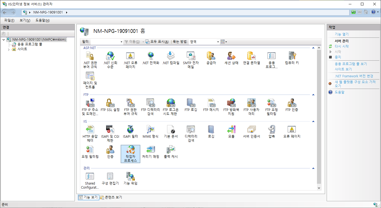Open FTP 사용자 격리 icon
The width and height of the screenshot is (381, 208).
[x=252, y=107]
